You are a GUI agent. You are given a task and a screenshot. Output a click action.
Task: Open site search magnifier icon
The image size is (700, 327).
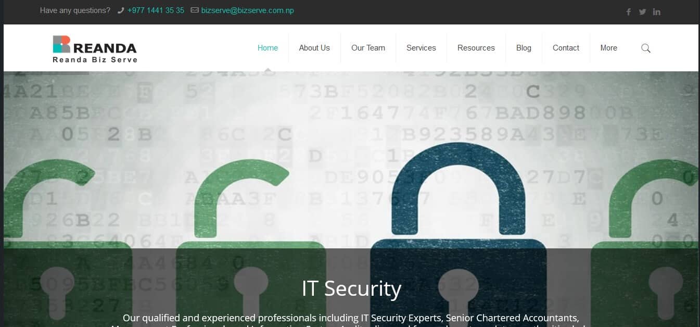pos(646,48)
